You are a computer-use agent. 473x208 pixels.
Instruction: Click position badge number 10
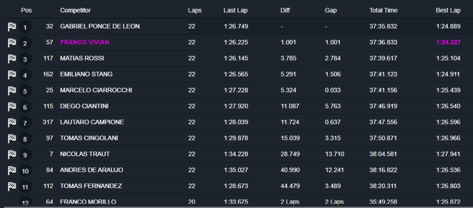tap(25, 171)
